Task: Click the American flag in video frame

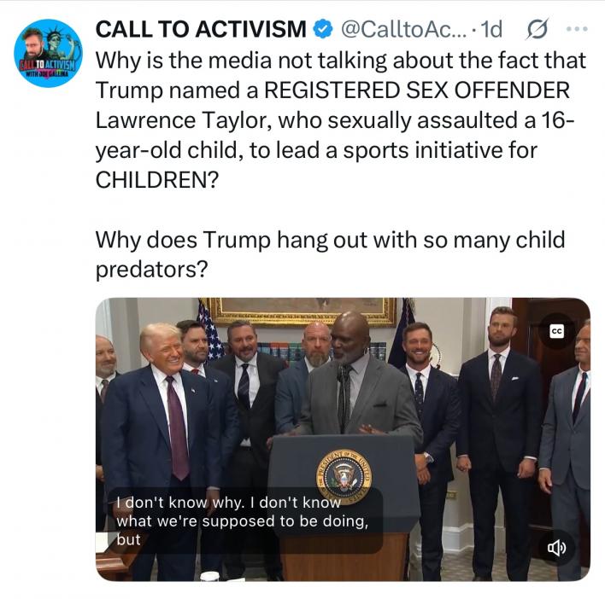Action: pos(211,329)
